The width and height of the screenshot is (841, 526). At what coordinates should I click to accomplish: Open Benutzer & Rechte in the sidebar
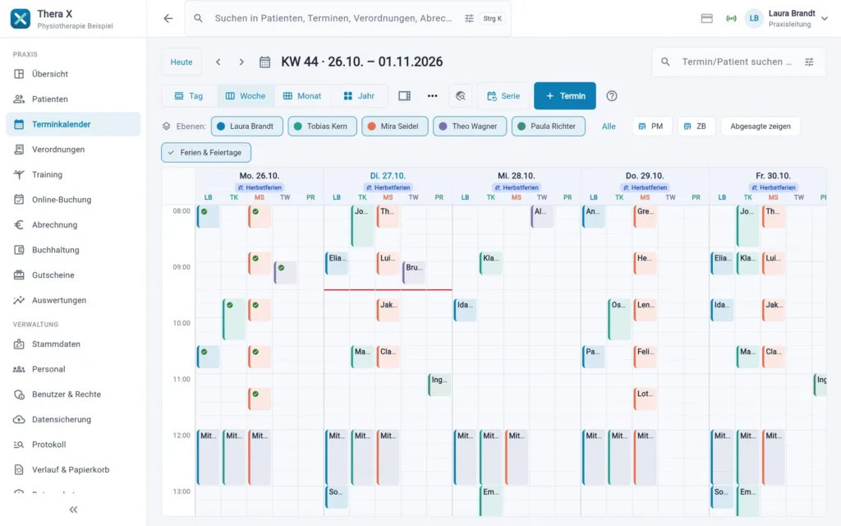click(x=73, y=394)
